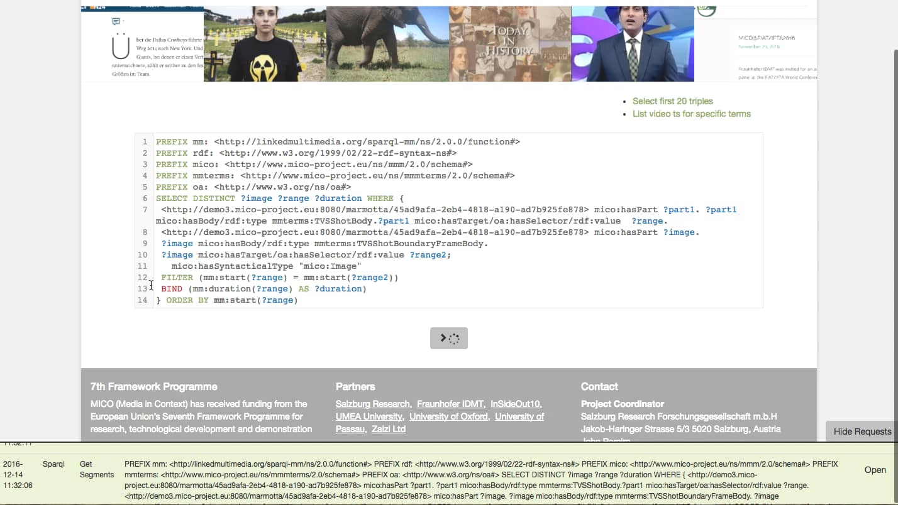Click the 2016-12-14 timestamp in requests log
This screenshot has width=898, height=505.
pos(18,475)
